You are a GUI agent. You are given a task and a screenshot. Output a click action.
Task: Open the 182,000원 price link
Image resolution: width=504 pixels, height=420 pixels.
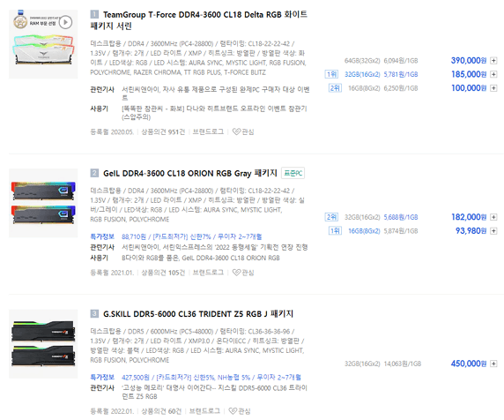469,217
